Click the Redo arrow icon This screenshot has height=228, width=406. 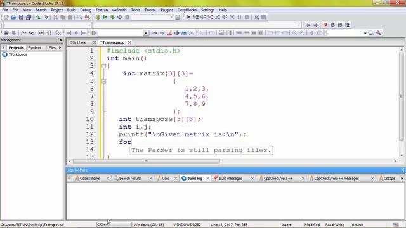[x=46, y=17]
